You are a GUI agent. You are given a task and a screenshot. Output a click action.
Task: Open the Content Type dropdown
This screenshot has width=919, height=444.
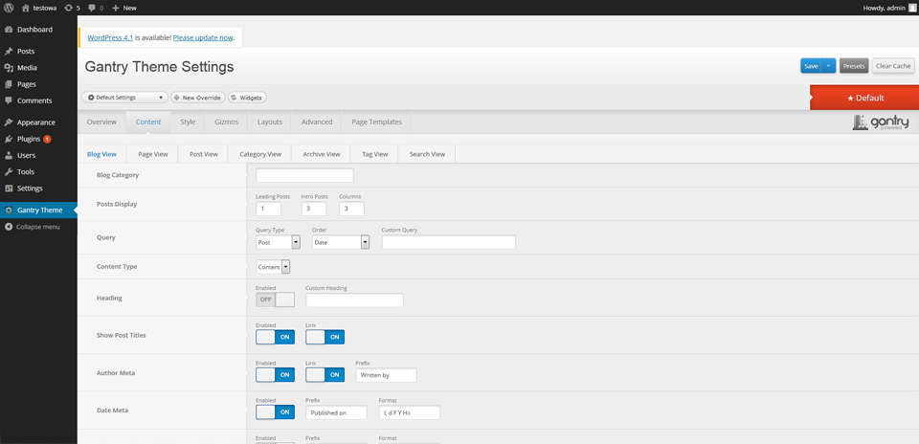point(273,267)
